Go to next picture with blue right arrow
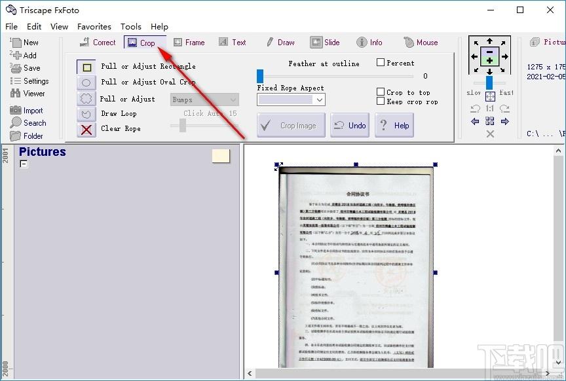 tap(505, 121)
